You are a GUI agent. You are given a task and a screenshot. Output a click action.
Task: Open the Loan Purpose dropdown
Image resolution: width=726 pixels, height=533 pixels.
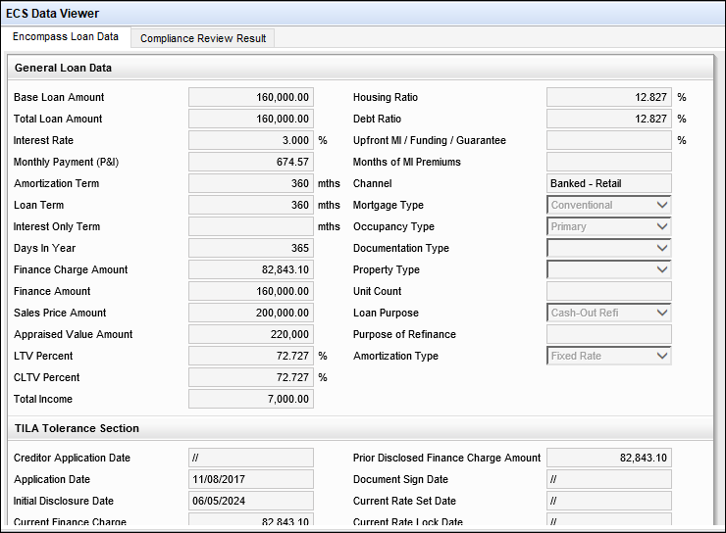[x=609, y=313]
